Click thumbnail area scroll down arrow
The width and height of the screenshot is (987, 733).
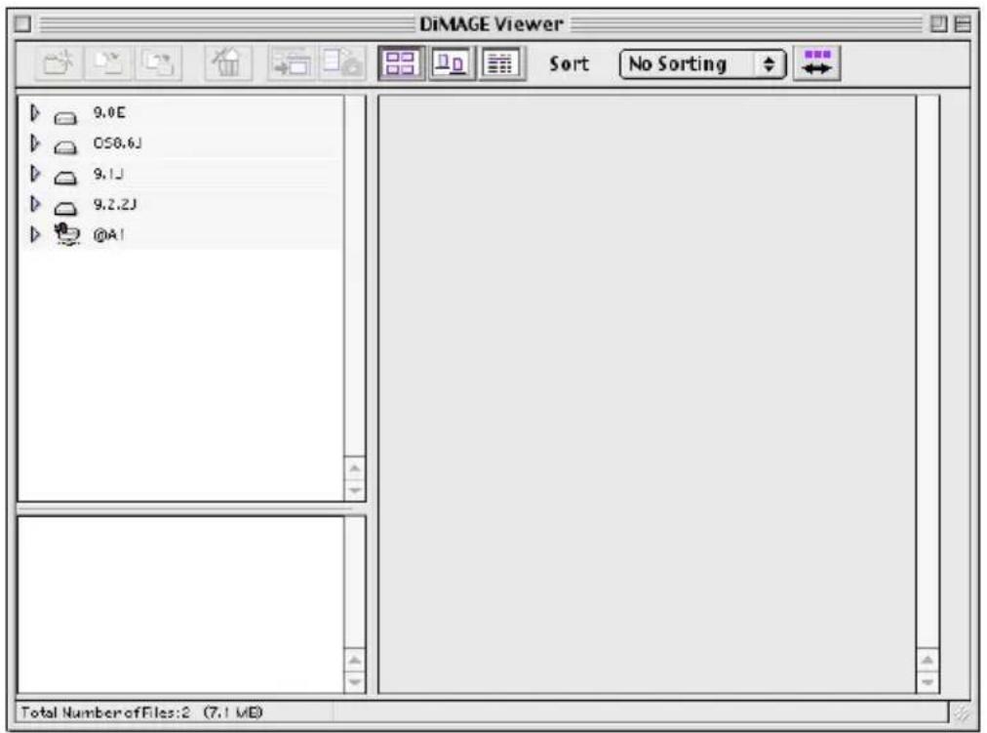tap(928, 682)
